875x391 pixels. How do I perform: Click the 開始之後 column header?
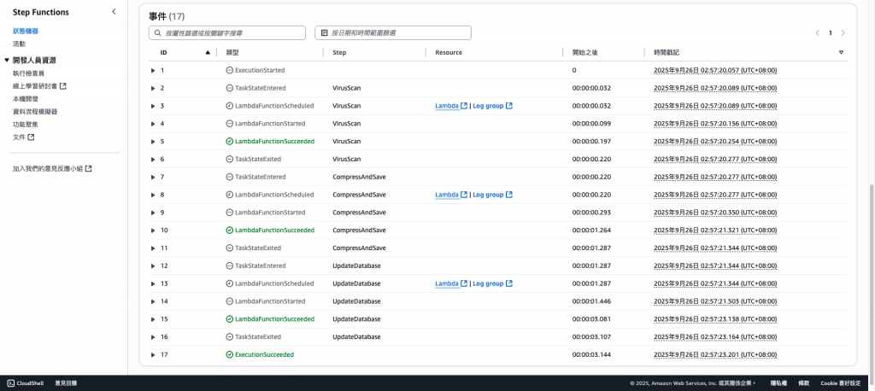pyautogui.click(x=585, y=52)
